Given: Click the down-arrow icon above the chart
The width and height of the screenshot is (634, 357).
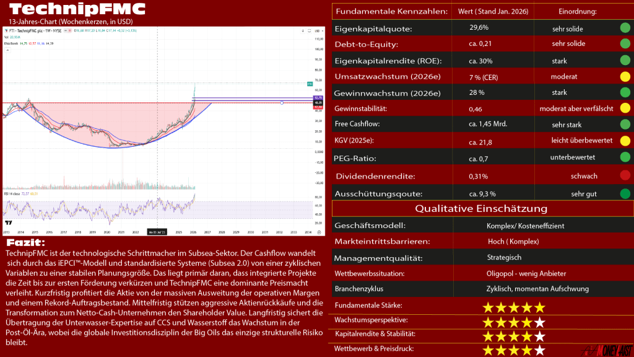Looking at the screenshot, I should (302, 30).
